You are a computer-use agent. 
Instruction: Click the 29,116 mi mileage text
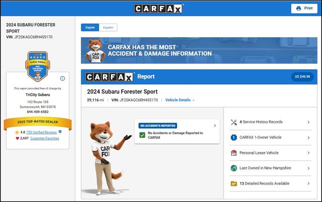pos(95,100)
